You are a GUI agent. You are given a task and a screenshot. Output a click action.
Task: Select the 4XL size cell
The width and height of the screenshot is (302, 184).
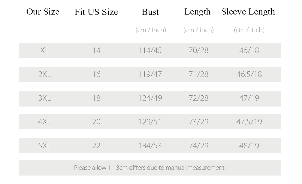click(x=44, y=122)
